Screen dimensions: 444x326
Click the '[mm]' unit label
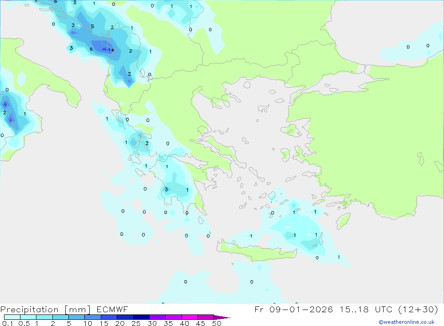pos(78,309)
